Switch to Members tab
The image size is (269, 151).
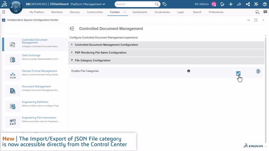pos(57,12)
